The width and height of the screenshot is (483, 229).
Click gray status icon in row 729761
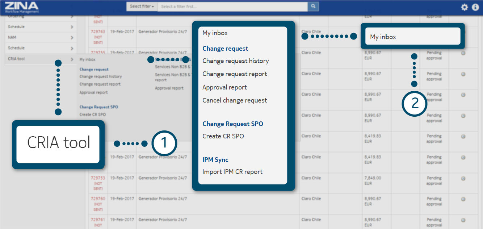pos(463,220)
